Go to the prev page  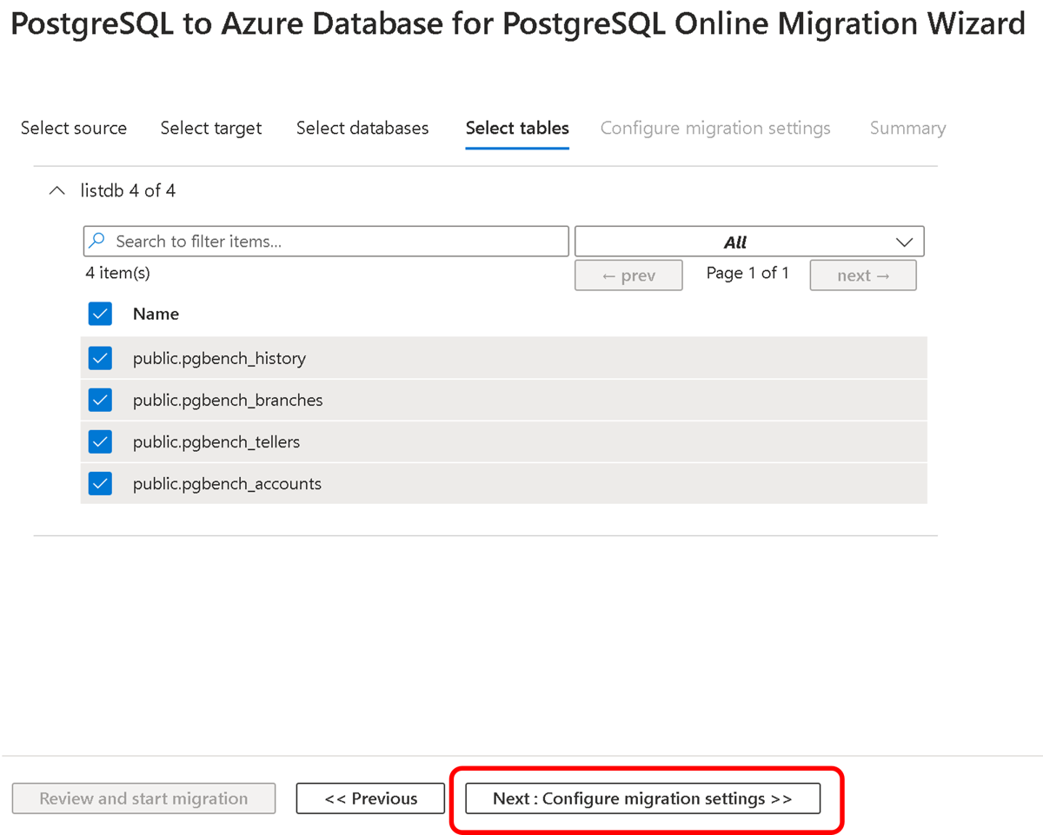coord(628,275)
